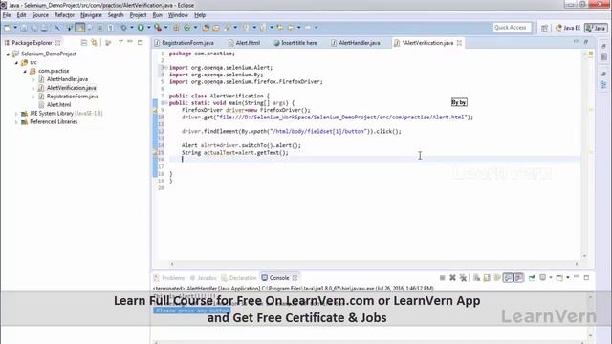Expand the Referenced Libraries node
Viewport: 612px width, 344px height.
16,122
